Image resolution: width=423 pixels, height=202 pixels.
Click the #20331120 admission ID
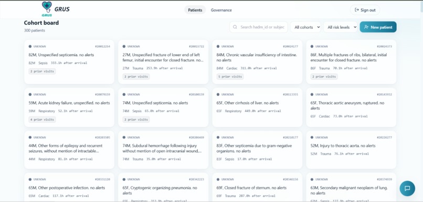102,179
